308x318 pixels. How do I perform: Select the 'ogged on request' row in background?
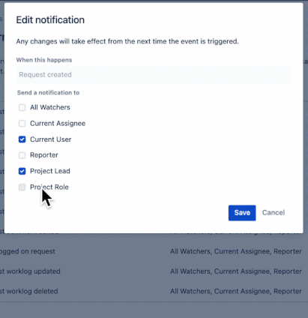point(154,251)
